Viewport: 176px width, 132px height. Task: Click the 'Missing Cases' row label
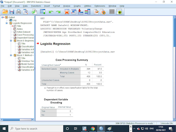coord(67,73)
